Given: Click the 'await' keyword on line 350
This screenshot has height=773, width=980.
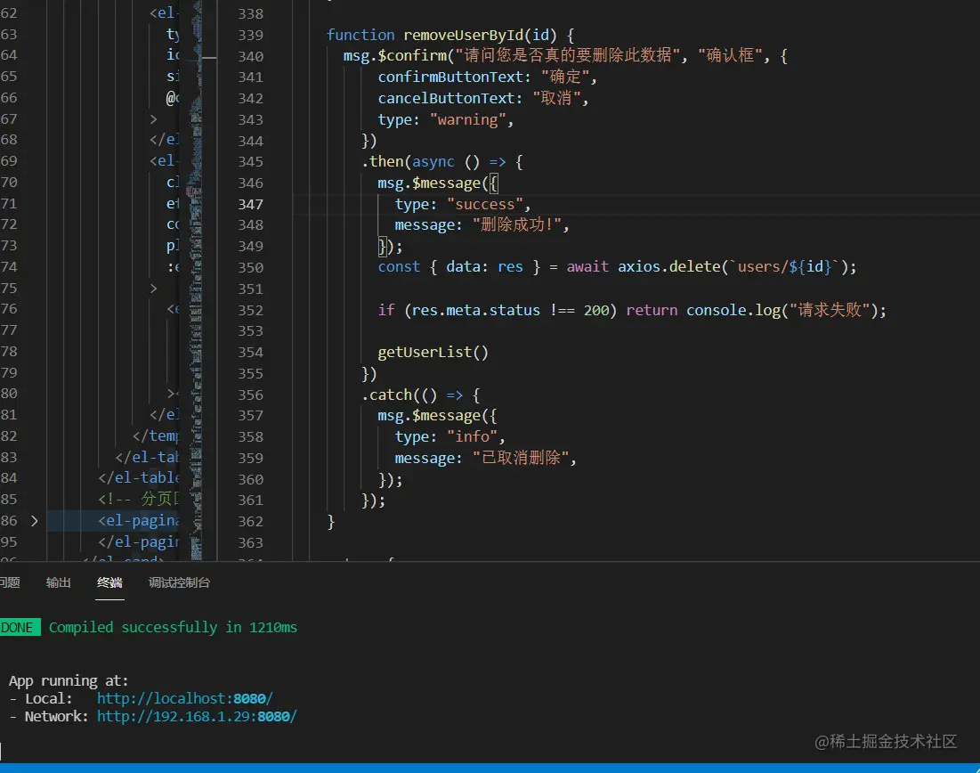Looking at the screenshot, I should click(x=587, y=267).
